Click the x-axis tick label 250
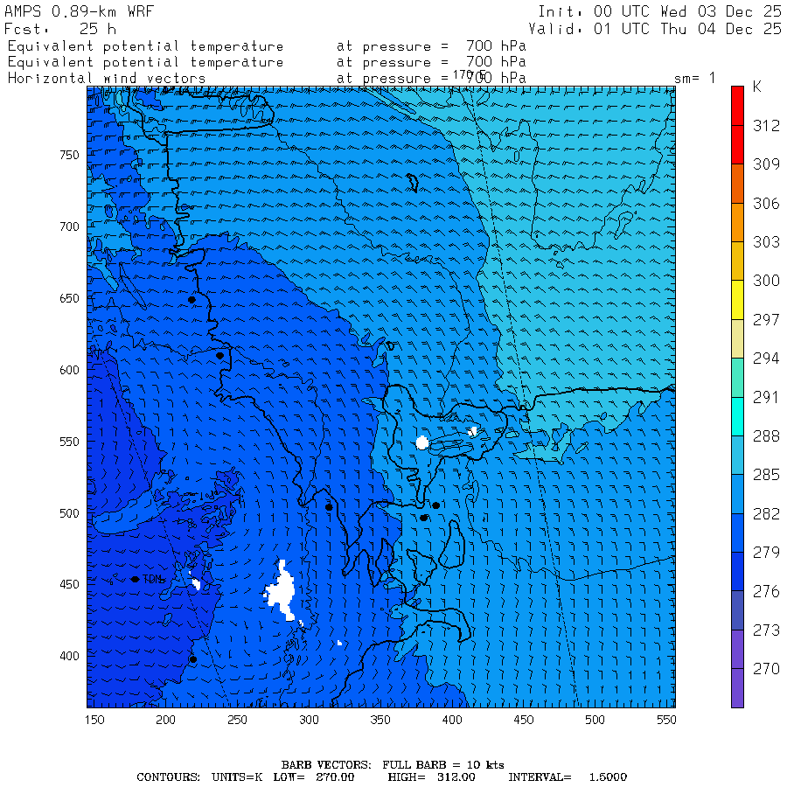This screenshot has height=787, width=787. (x=237, y=720)
